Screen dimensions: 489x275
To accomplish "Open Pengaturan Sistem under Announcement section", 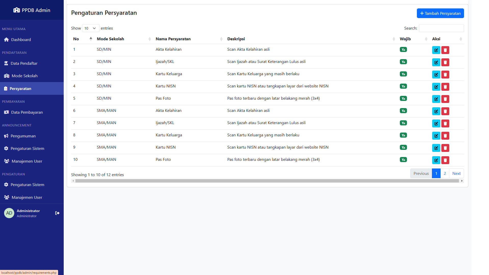I will tap(32, 149).
